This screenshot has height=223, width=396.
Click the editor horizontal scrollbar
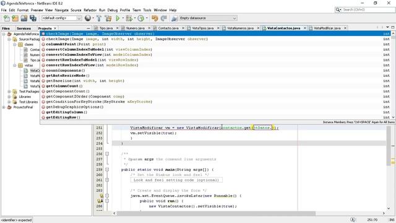pos(216,213)
